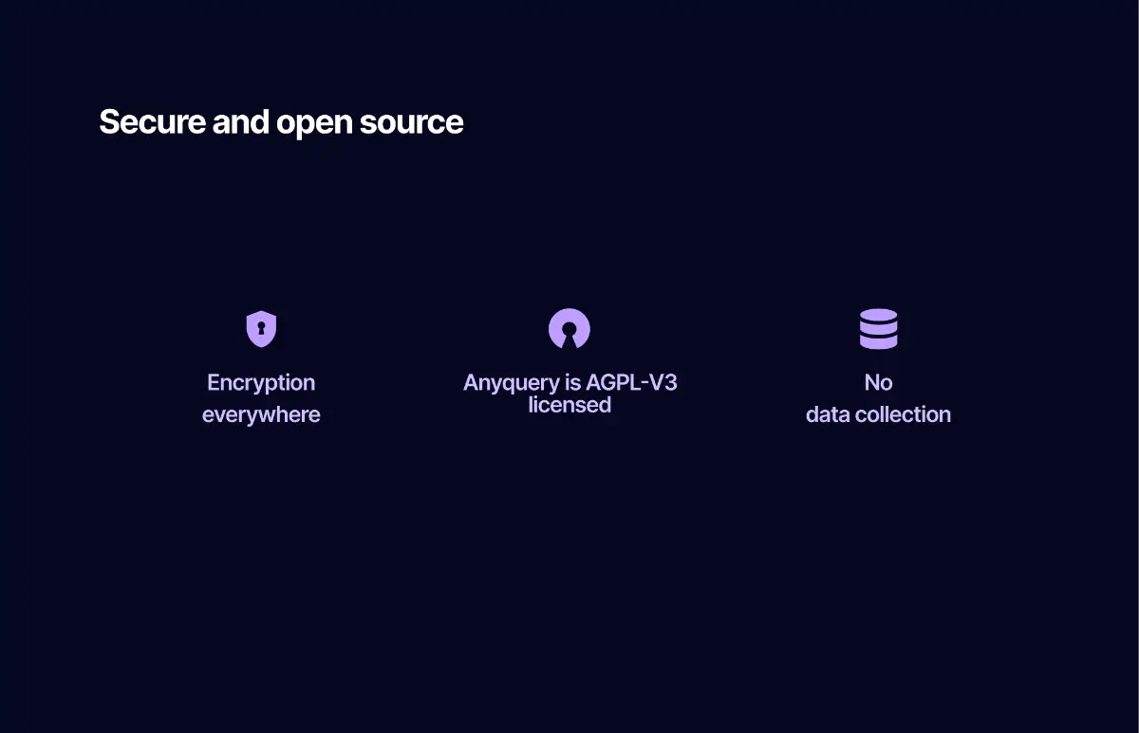Click the "No" text under database icon
The width and height of the screenshot is (1139, 733).
point(878,383)
